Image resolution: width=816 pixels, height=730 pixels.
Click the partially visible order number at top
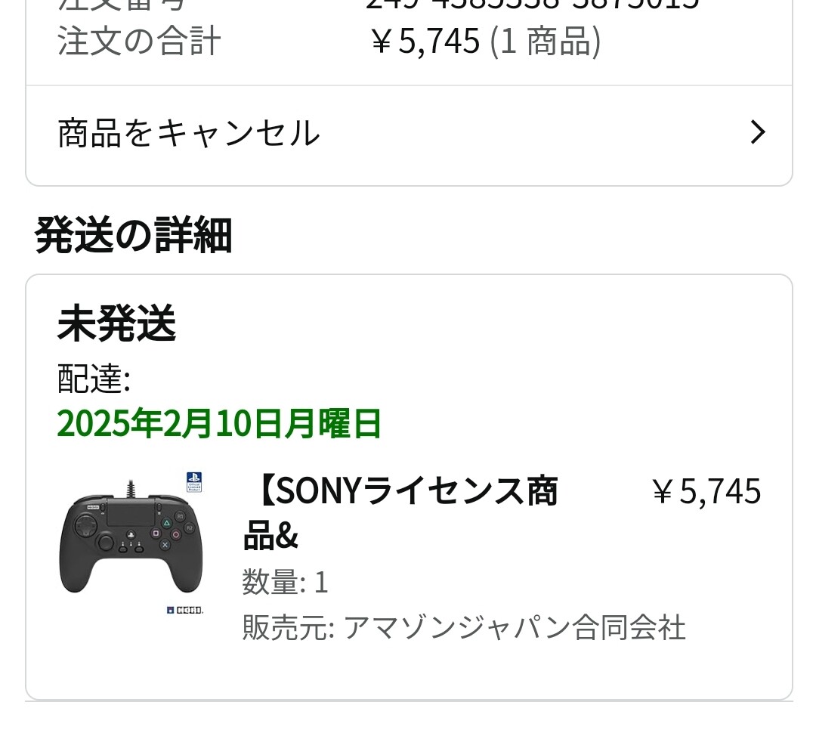[532, 5]
